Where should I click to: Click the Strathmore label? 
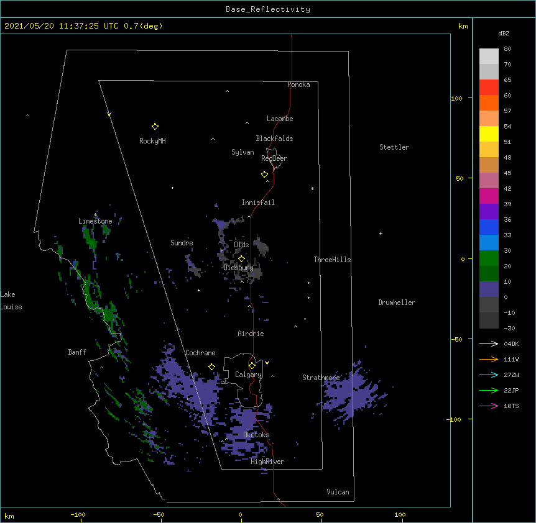coord(321,378)
